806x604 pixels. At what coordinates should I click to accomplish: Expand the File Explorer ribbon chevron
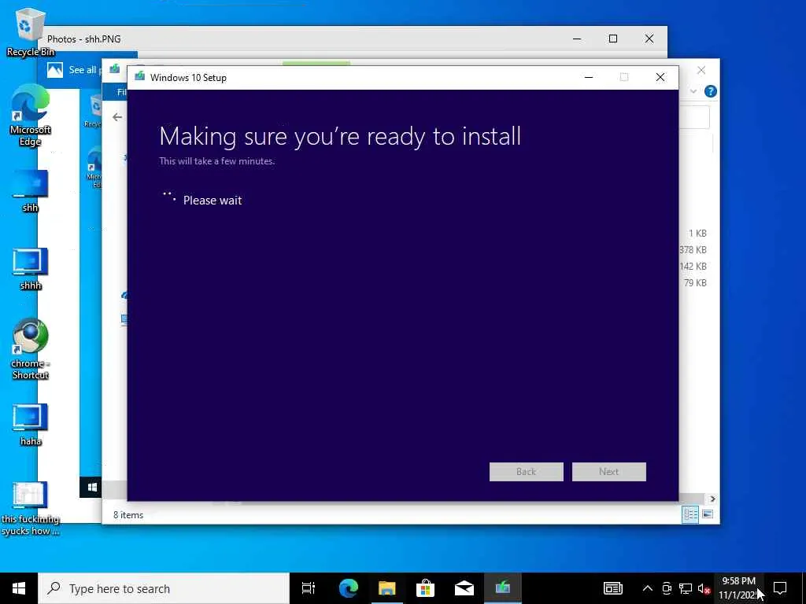(693, 91)
